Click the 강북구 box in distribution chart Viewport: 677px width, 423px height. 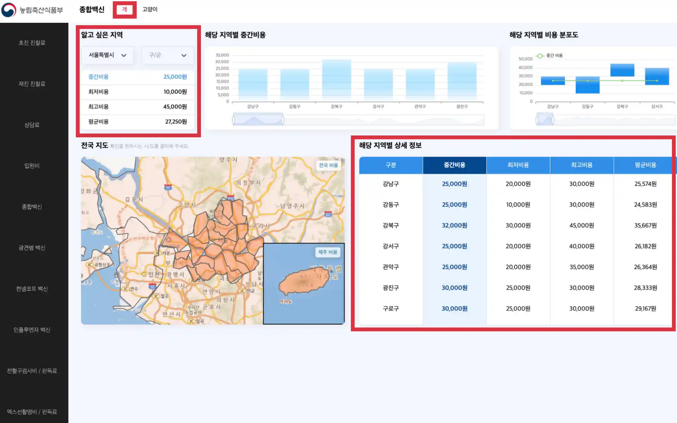(x=622, y=70)
